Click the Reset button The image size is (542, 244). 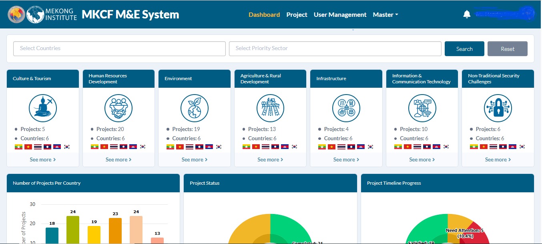tap(508, 49)
